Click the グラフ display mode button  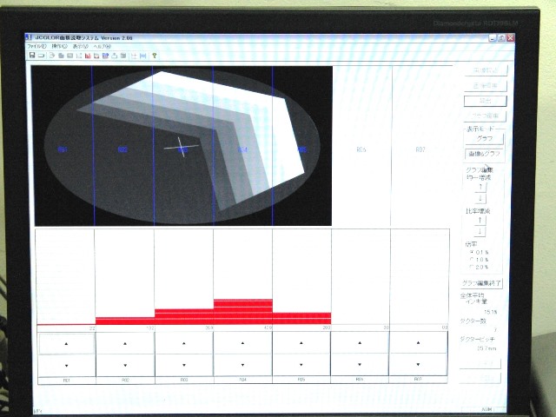[x=485, y=139]
